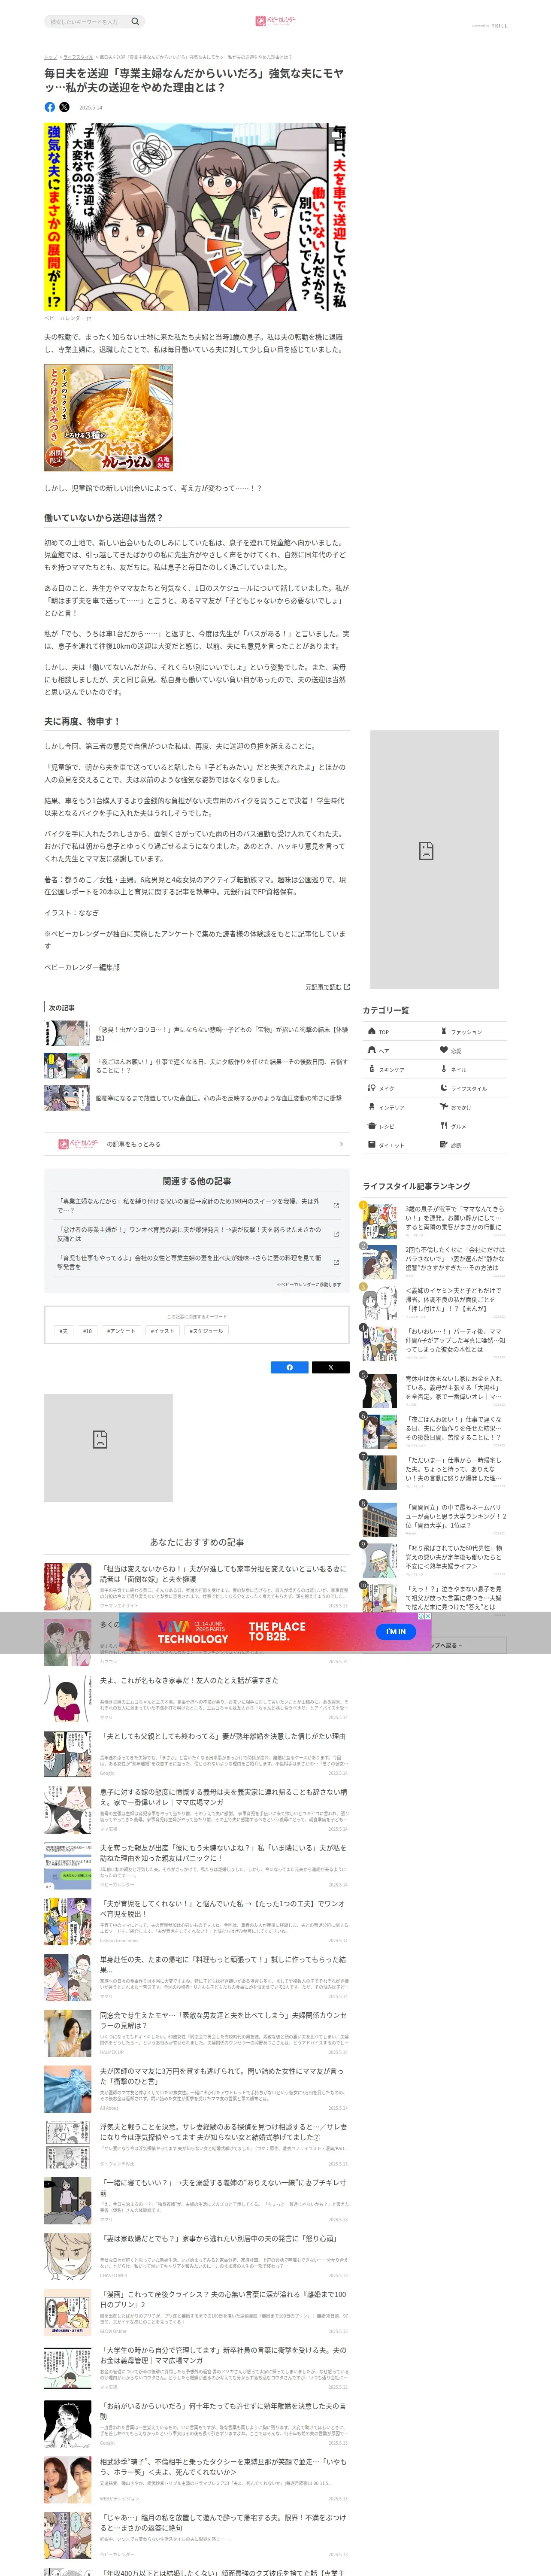Click external-link icon beside 元記事で読む
551x2576 pixels.
click(x=347, y=987)
